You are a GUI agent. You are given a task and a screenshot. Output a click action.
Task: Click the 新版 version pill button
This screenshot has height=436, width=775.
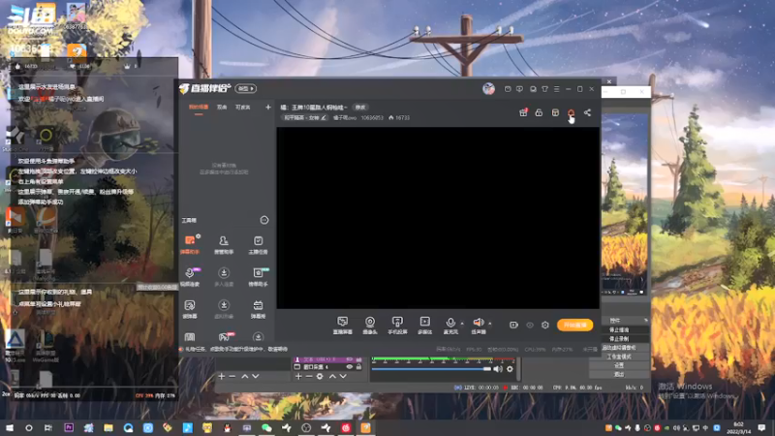[x=246, y=88]
